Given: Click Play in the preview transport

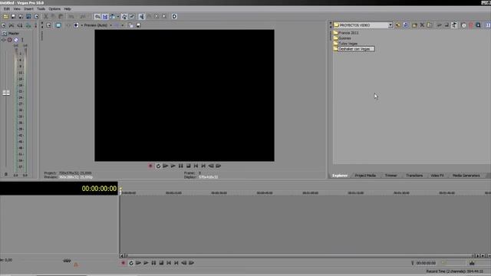Looking at the screenshot, I should [x=173, y=166].
